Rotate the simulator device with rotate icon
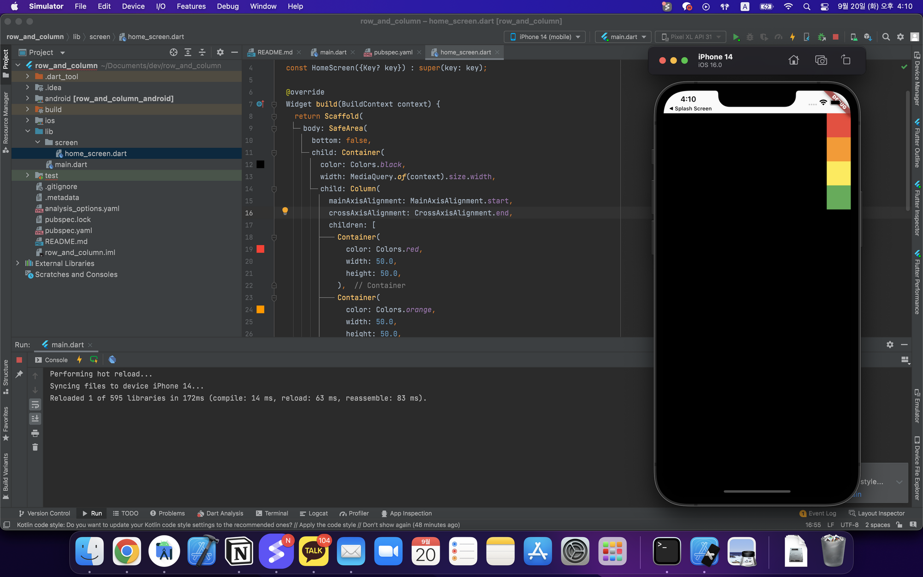 (846, 60)
